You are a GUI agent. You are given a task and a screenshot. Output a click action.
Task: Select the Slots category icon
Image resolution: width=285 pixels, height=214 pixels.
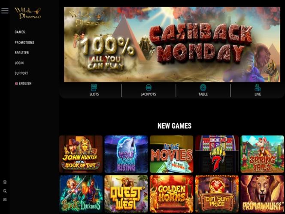(x=94, y=88)
